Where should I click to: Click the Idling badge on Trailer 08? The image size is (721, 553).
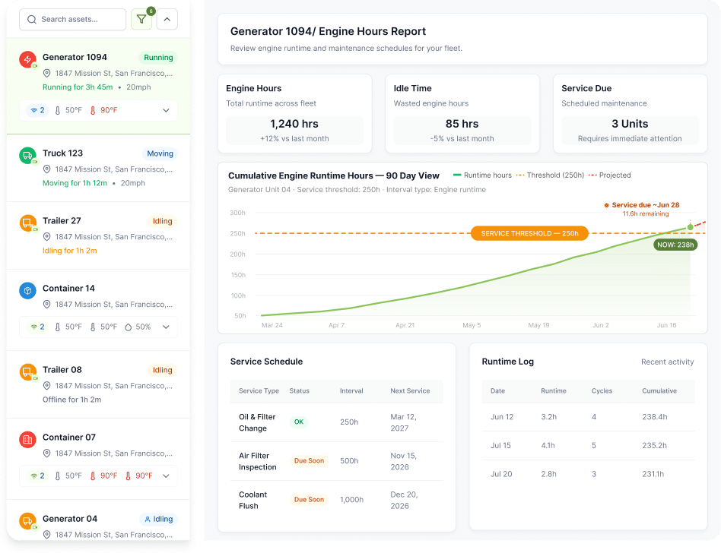162,370
